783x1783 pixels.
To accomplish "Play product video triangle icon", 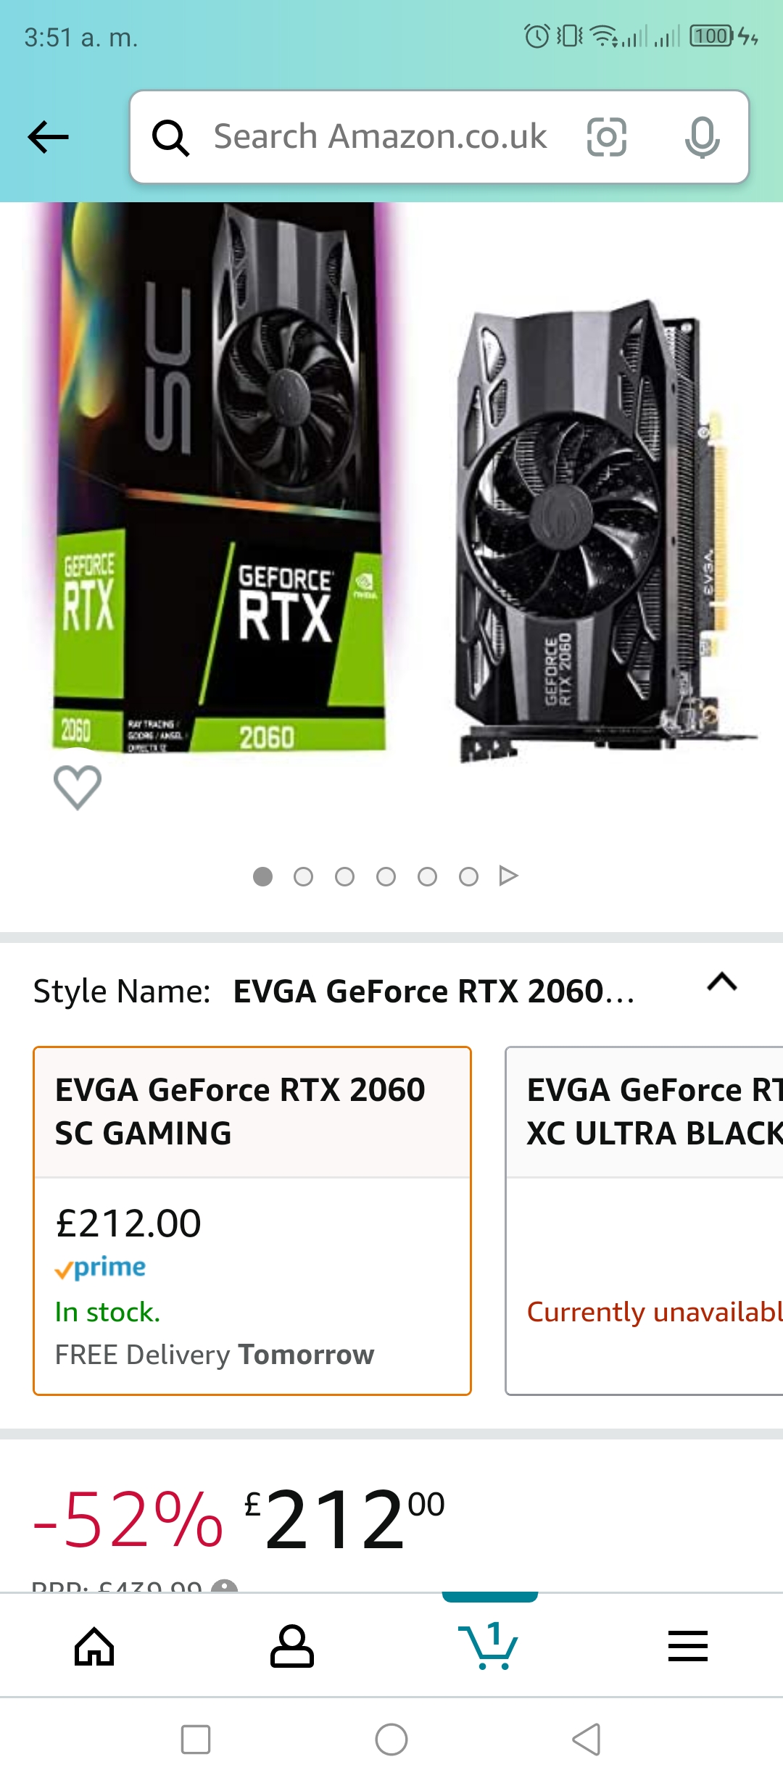I will (508, 876).
